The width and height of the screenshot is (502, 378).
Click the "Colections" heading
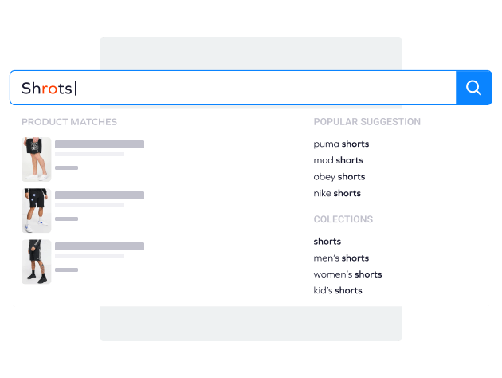coord(343,219)
